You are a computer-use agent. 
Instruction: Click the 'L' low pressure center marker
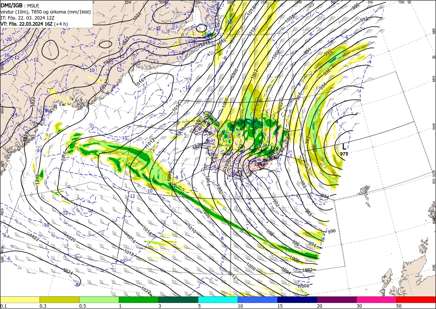tap(344, 147)
